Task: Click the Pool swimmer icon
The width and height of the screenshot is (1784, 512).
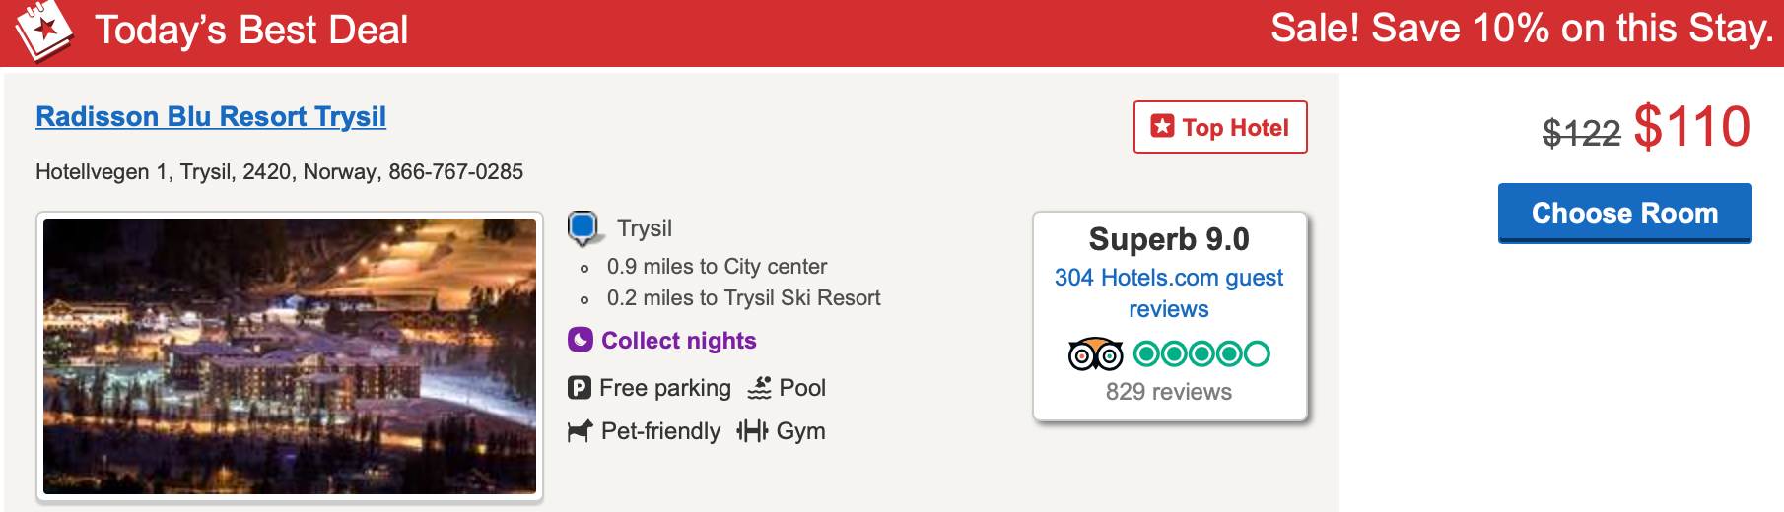Action: click(759, 388)
